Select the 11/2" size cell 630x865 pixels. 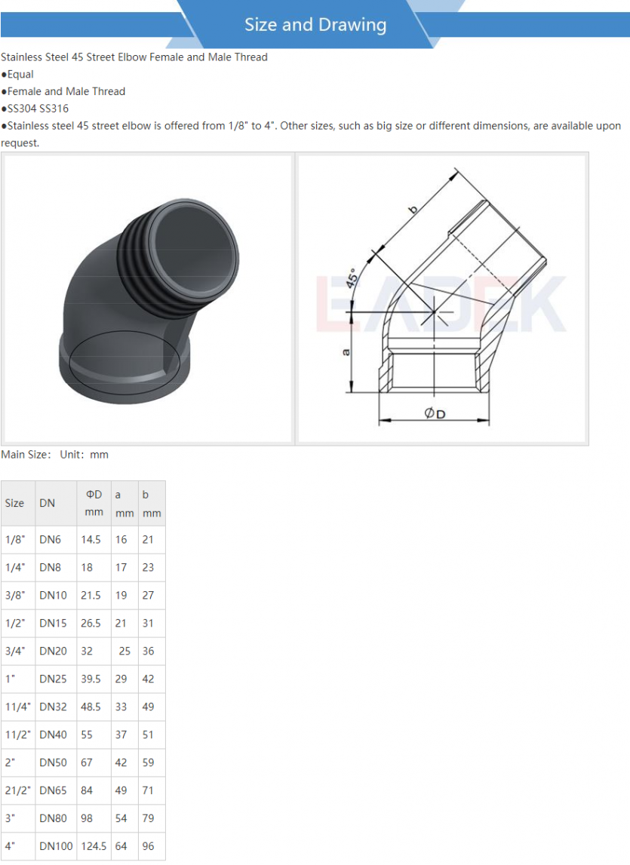click(x=18, y=735)
